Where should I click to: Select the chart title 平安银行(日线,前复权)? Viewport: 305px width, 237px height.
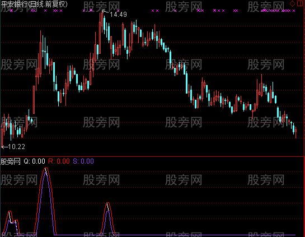click(34, 4)
